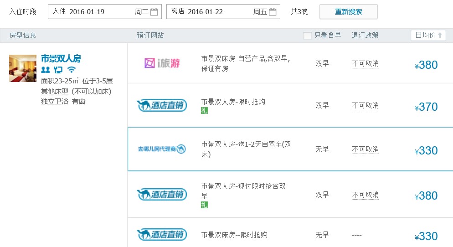Screen dimensions: 453x247
Task: Click the 去哪儿网代理商 vendor logo
Action: click(x=162, y=149)
